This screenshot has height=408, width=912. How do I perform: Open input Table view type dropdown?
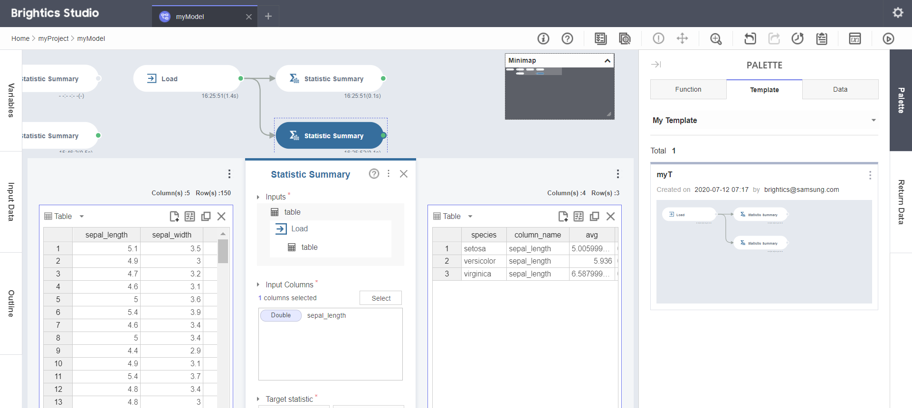tap(82, 217)
